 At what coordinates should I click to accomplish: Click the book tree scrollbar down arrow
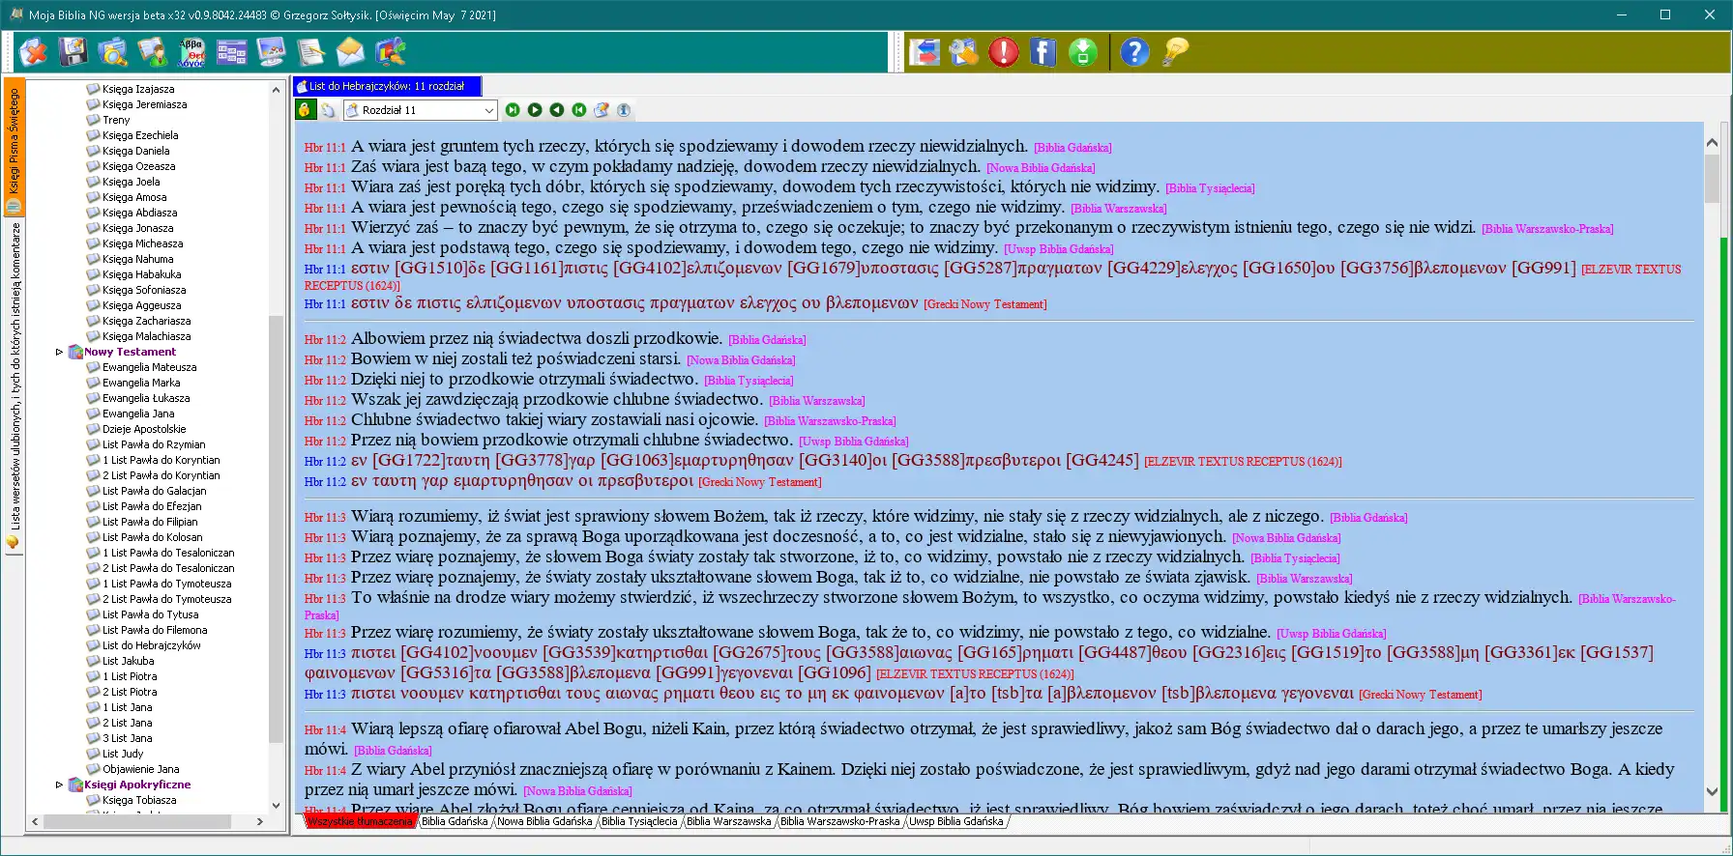pos(276,805)
